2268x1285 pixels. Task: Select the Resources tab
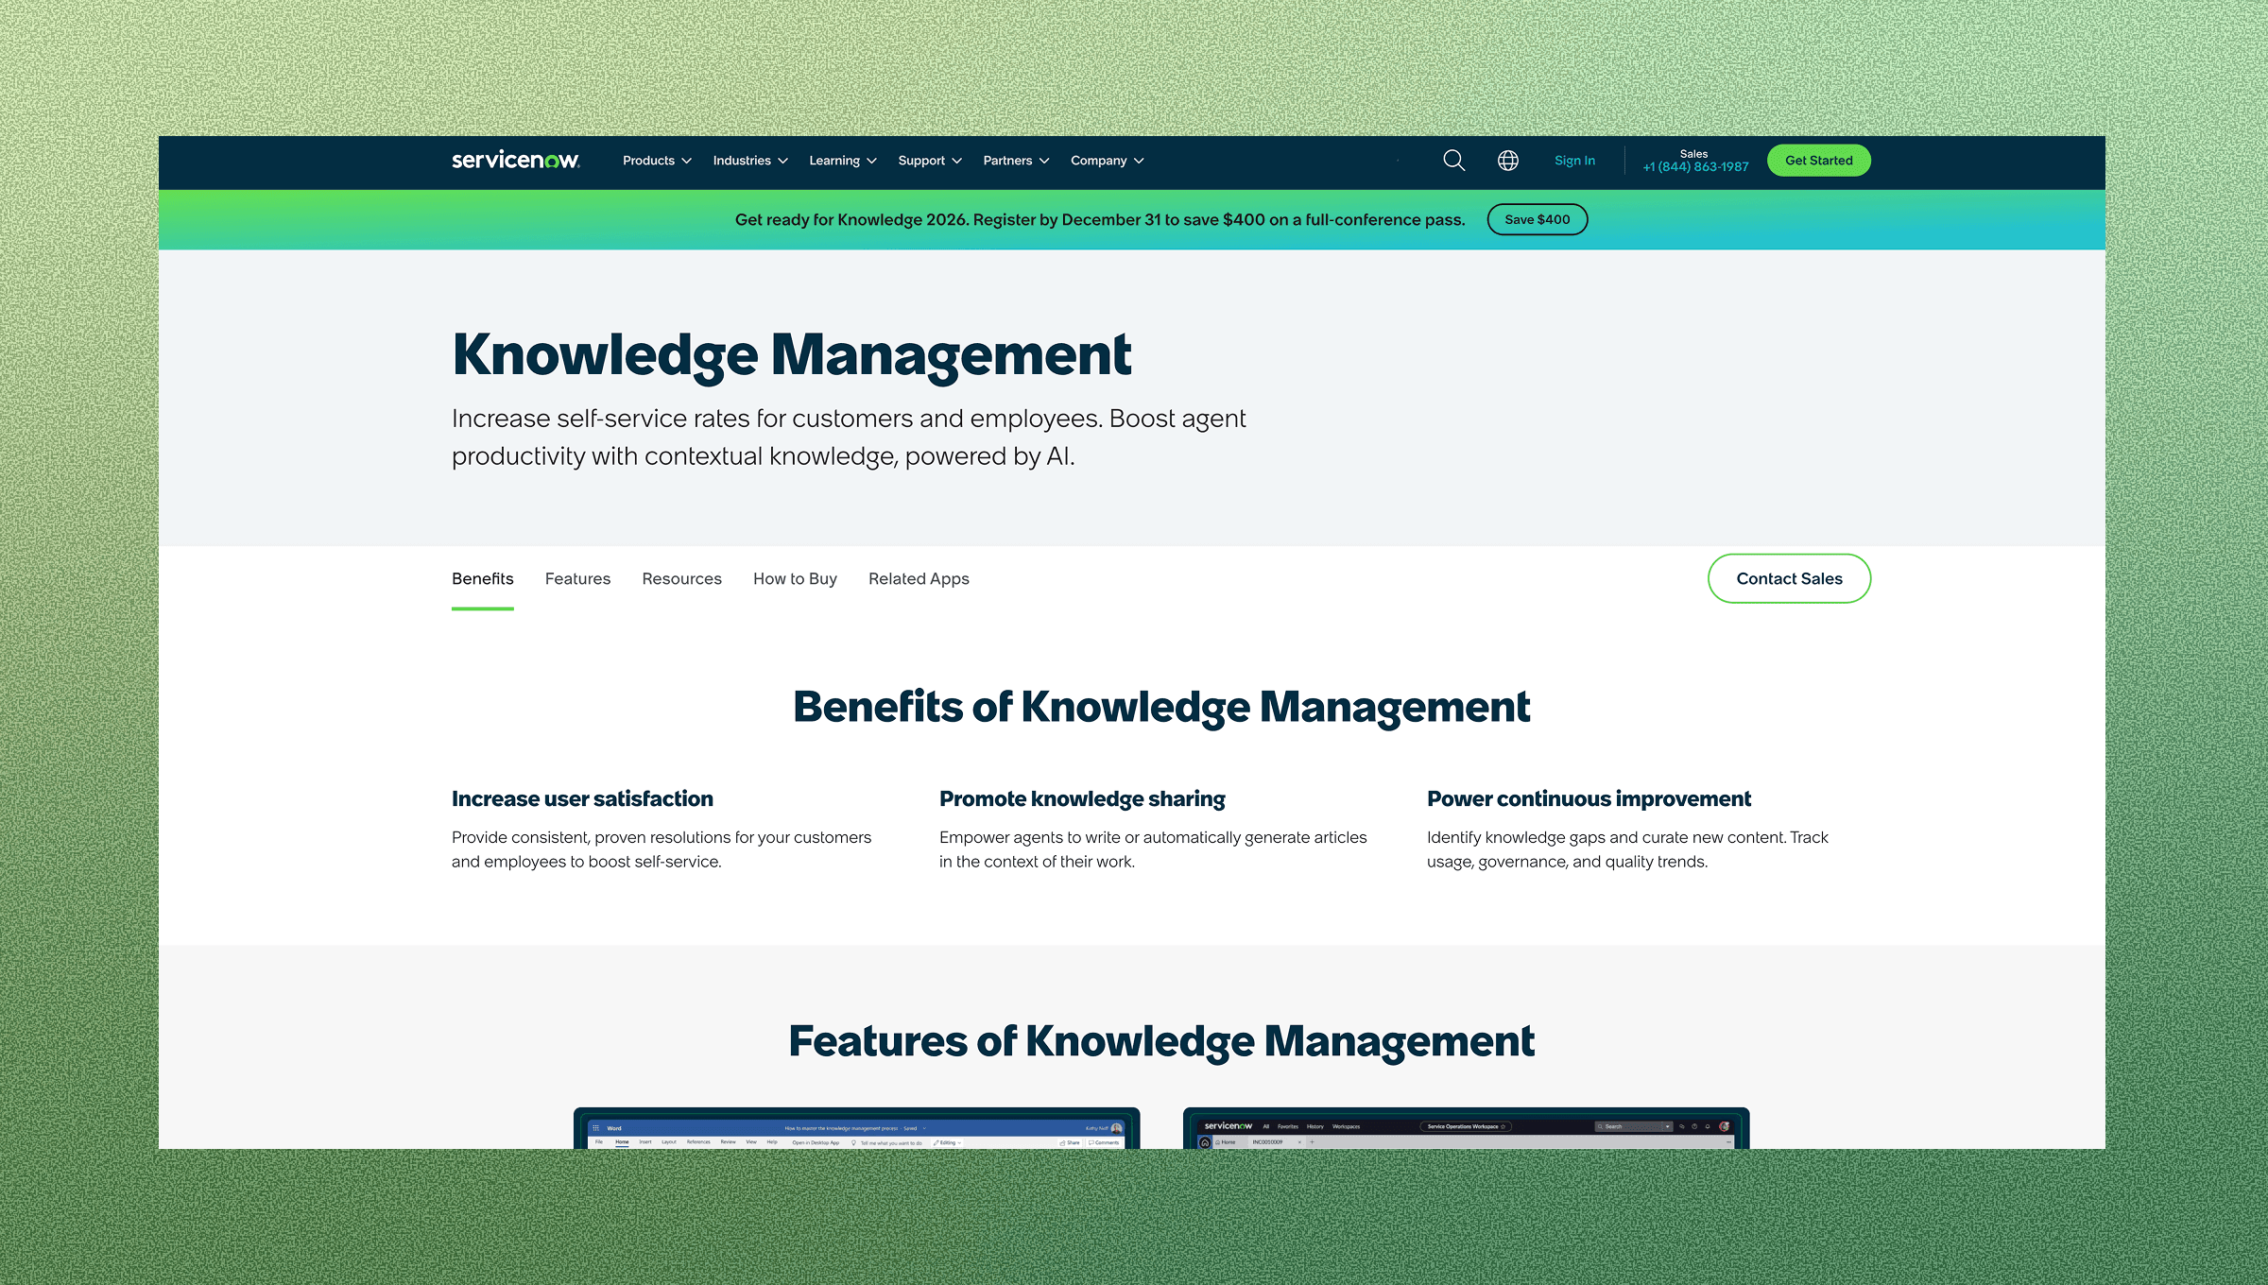click(681, 578)
